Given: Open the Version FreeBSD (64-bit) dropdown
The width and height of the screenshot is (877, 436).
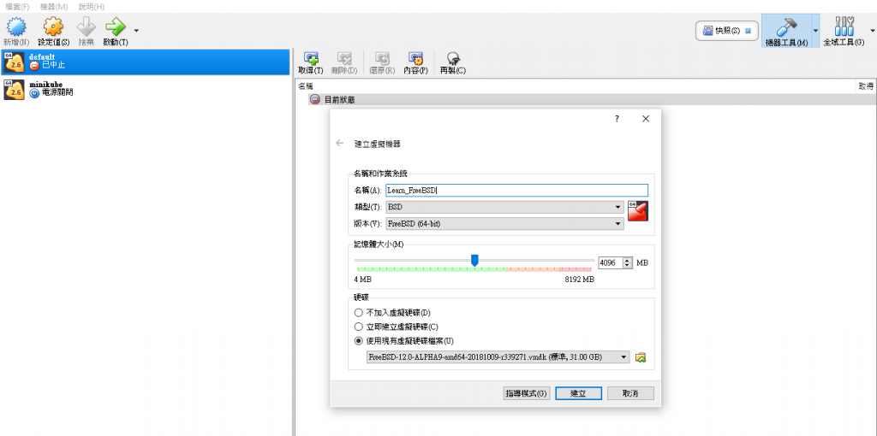Looking at the screenshot, I should (504, 224).
